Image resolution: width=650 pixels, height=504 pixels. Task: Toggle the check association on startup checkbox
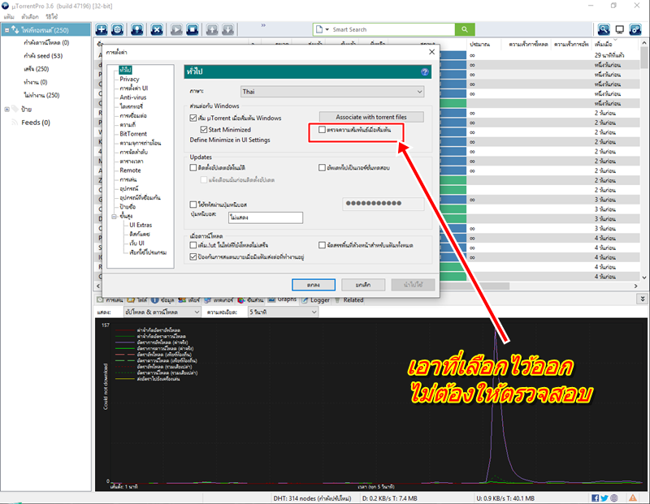pyautogui.click(x=322, y=130)
